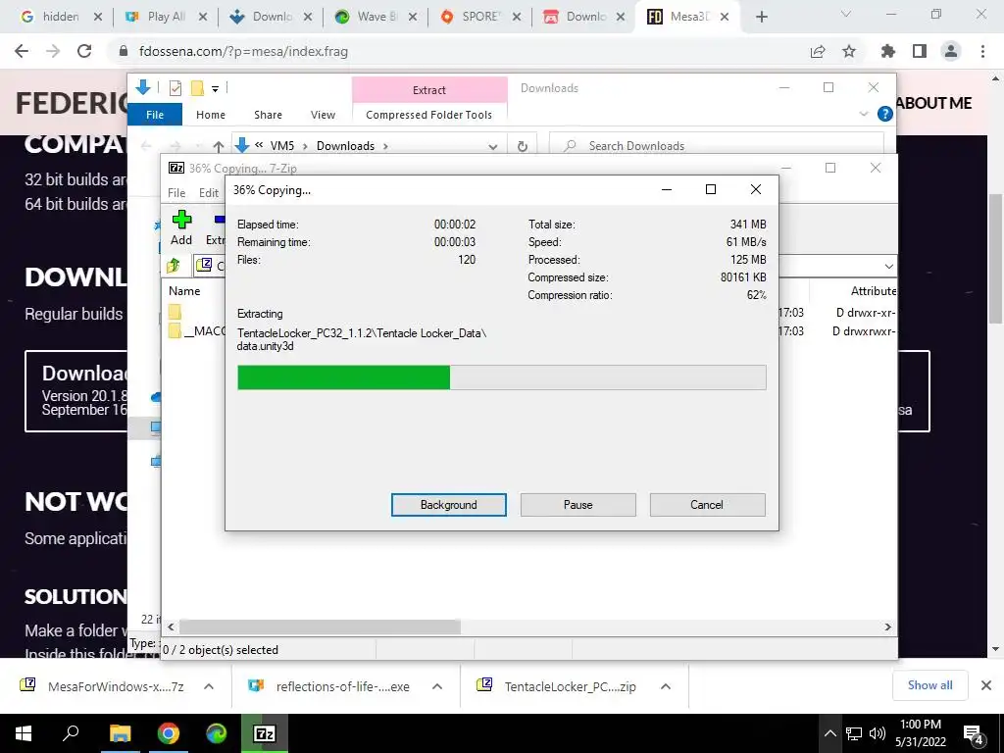This screenshot has height=753, width=1004.
Task: Open the Chrome three-dot menu
Action: [x=982, y=51]
